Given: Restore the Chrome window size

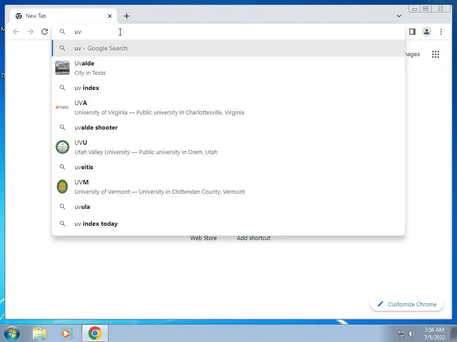Looking at the screenshot, I should pyautogui.click(x=426, y=9).
